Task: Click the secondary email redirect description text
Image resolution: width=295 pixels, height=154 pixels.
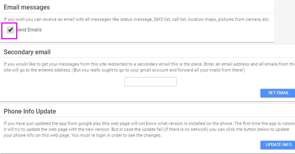Action: (149, 67)
